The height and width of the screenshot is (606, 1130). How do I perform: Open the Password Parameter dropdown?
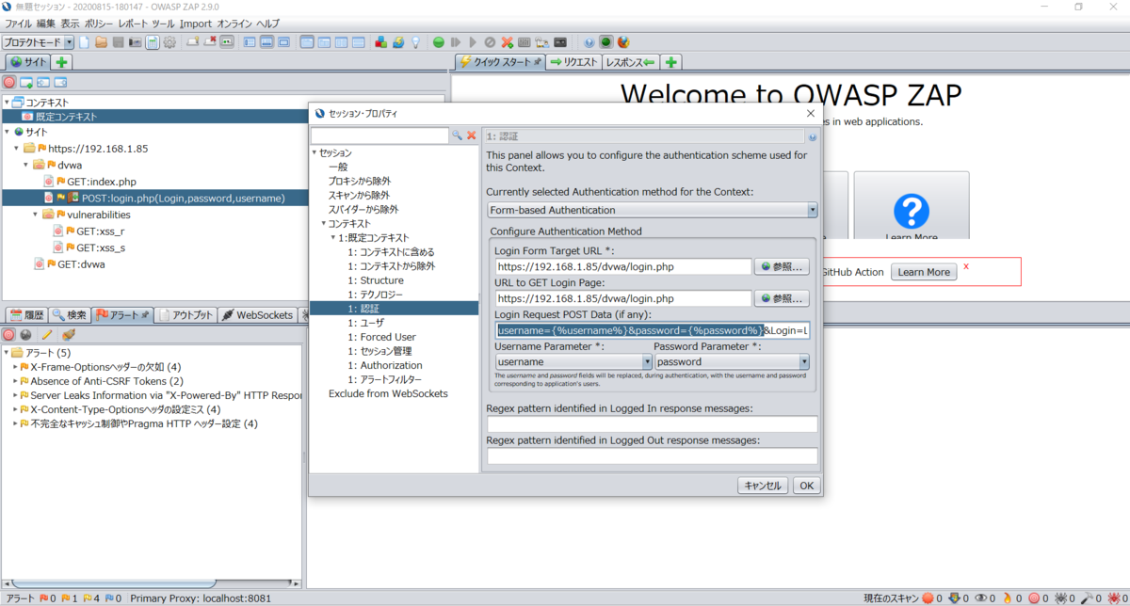[804, 361]
